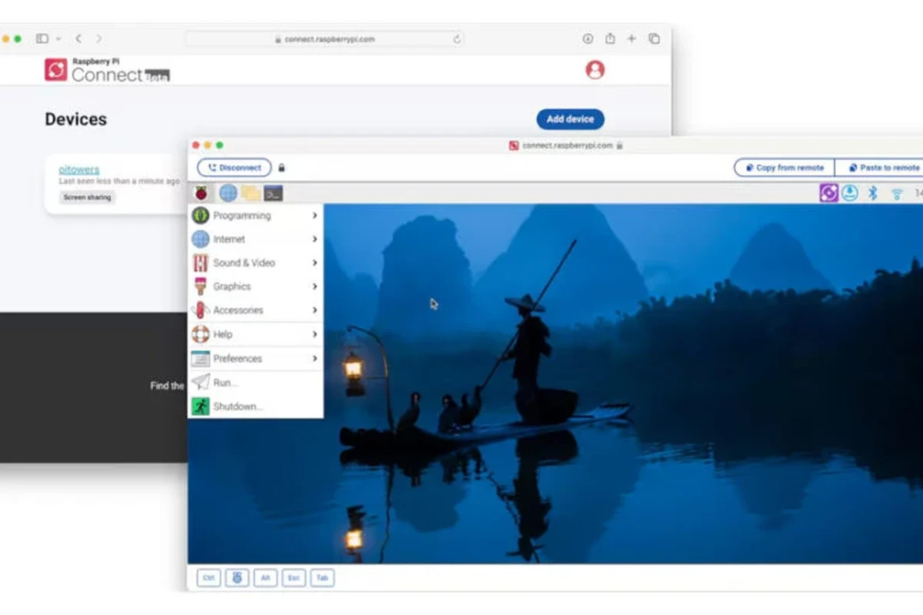The width and height of the screenshot is (923, 615).
Task: Open the file manager folder icon
Action: pyautogui.click(x=251, y=193)
